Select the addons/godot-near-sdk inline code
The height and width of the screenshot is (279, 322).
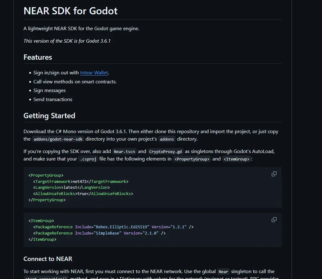click(x=58, y=139)
